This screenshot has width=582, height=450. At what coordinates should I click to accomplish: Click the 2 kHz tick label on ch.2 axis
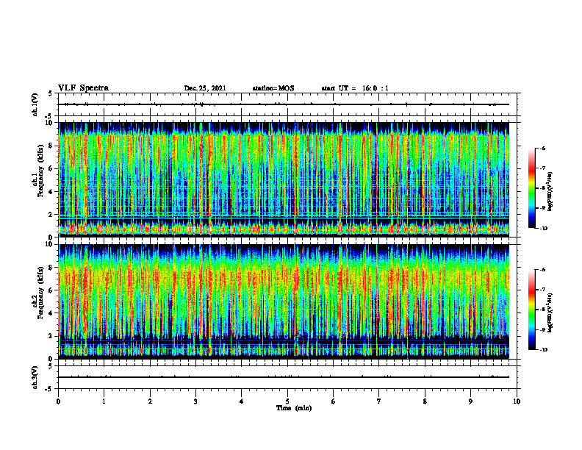(51, 336)
